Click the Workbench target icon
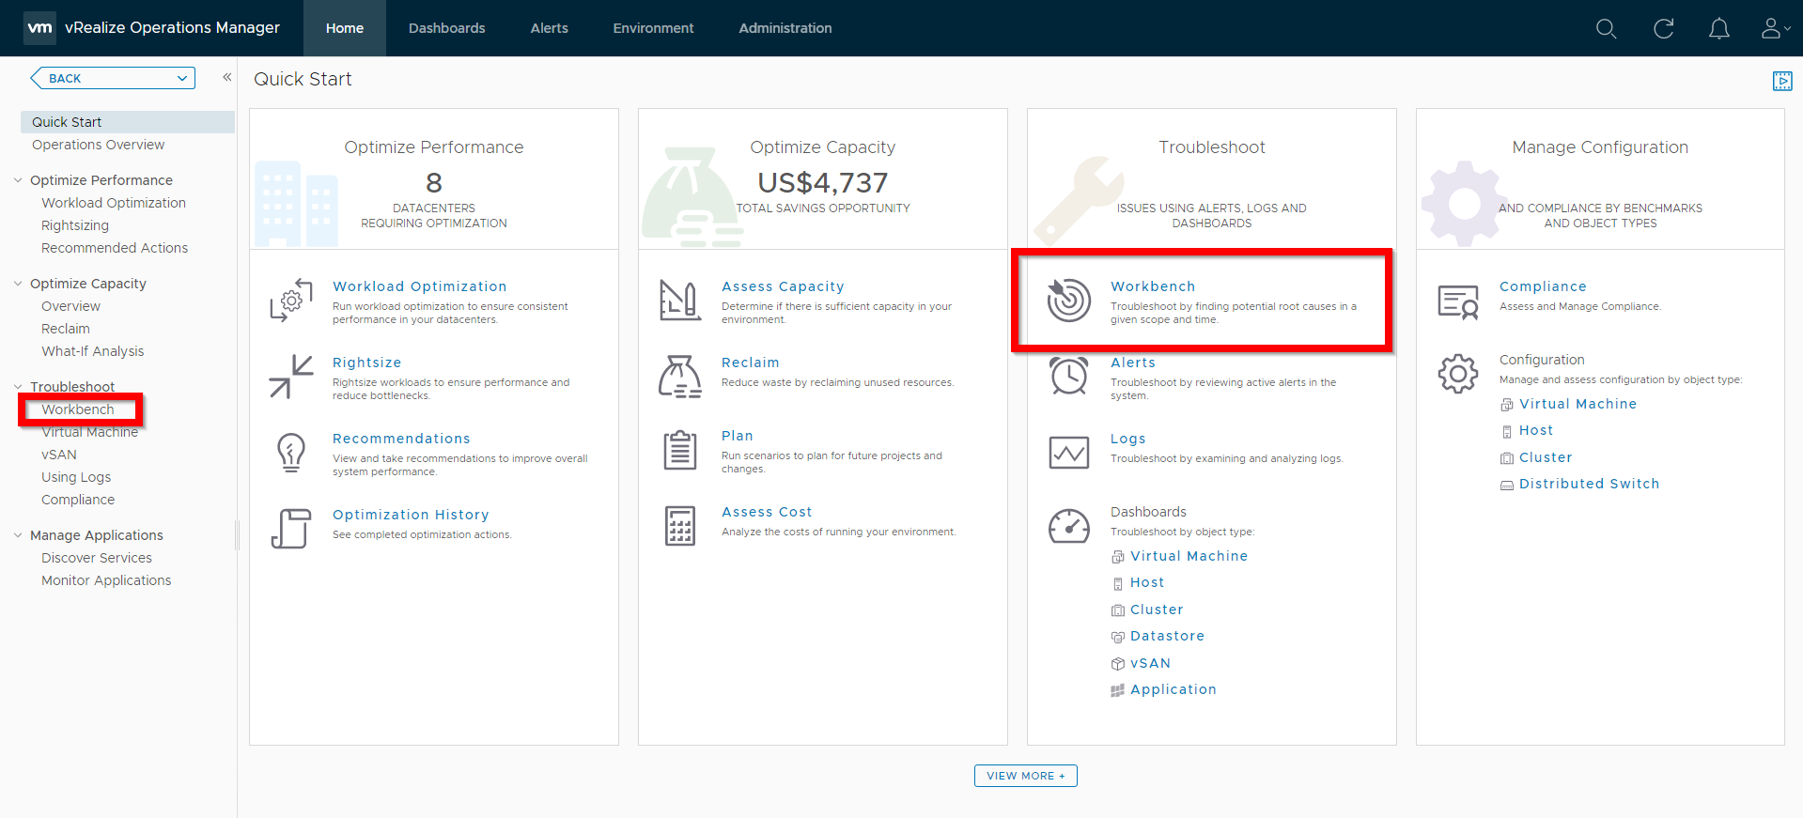 tap(1069, 300)
